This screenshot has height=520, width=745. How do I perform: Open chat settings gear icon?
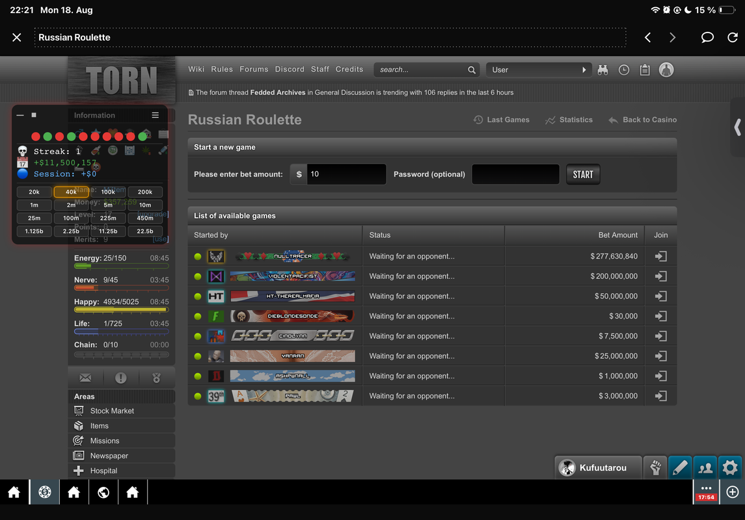coord(730,468)
